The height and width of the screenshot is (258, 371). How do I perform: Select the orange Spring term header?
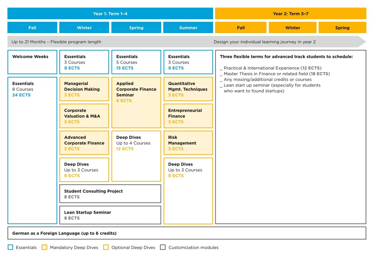click(342, 28)
